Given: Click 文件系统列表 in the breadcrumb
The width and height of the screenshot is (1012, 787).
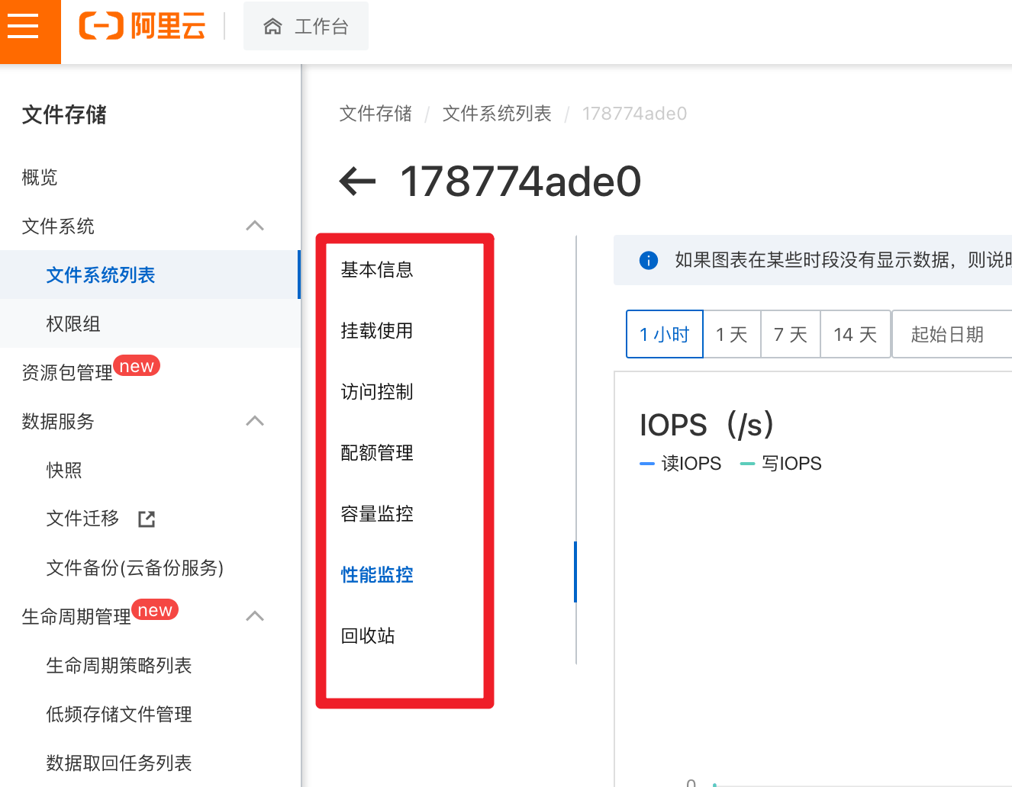Looking at the screenshot, I should (496, 113).
